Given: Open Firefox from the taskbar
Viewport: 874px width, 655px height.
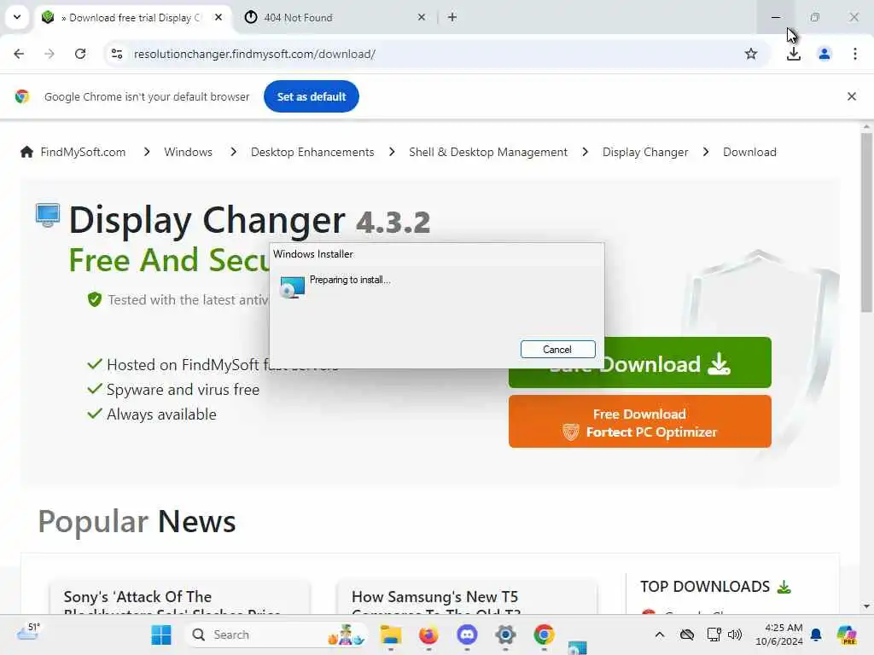Looking at the screenshot, I should coord(428,635).
